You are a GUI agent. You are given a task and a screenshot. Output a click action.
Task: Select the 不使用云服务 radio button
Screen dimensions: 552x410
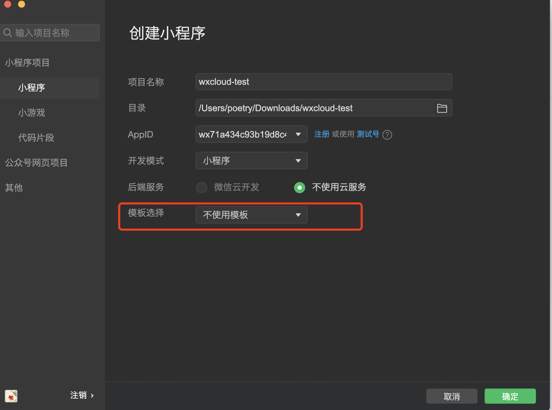coord(299,187)
